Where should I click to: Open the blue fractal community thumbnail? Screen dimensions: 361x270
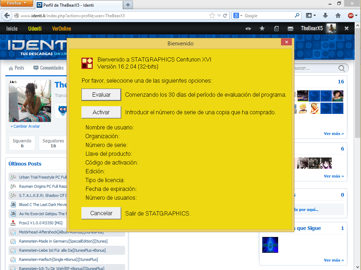click(270, 245)
